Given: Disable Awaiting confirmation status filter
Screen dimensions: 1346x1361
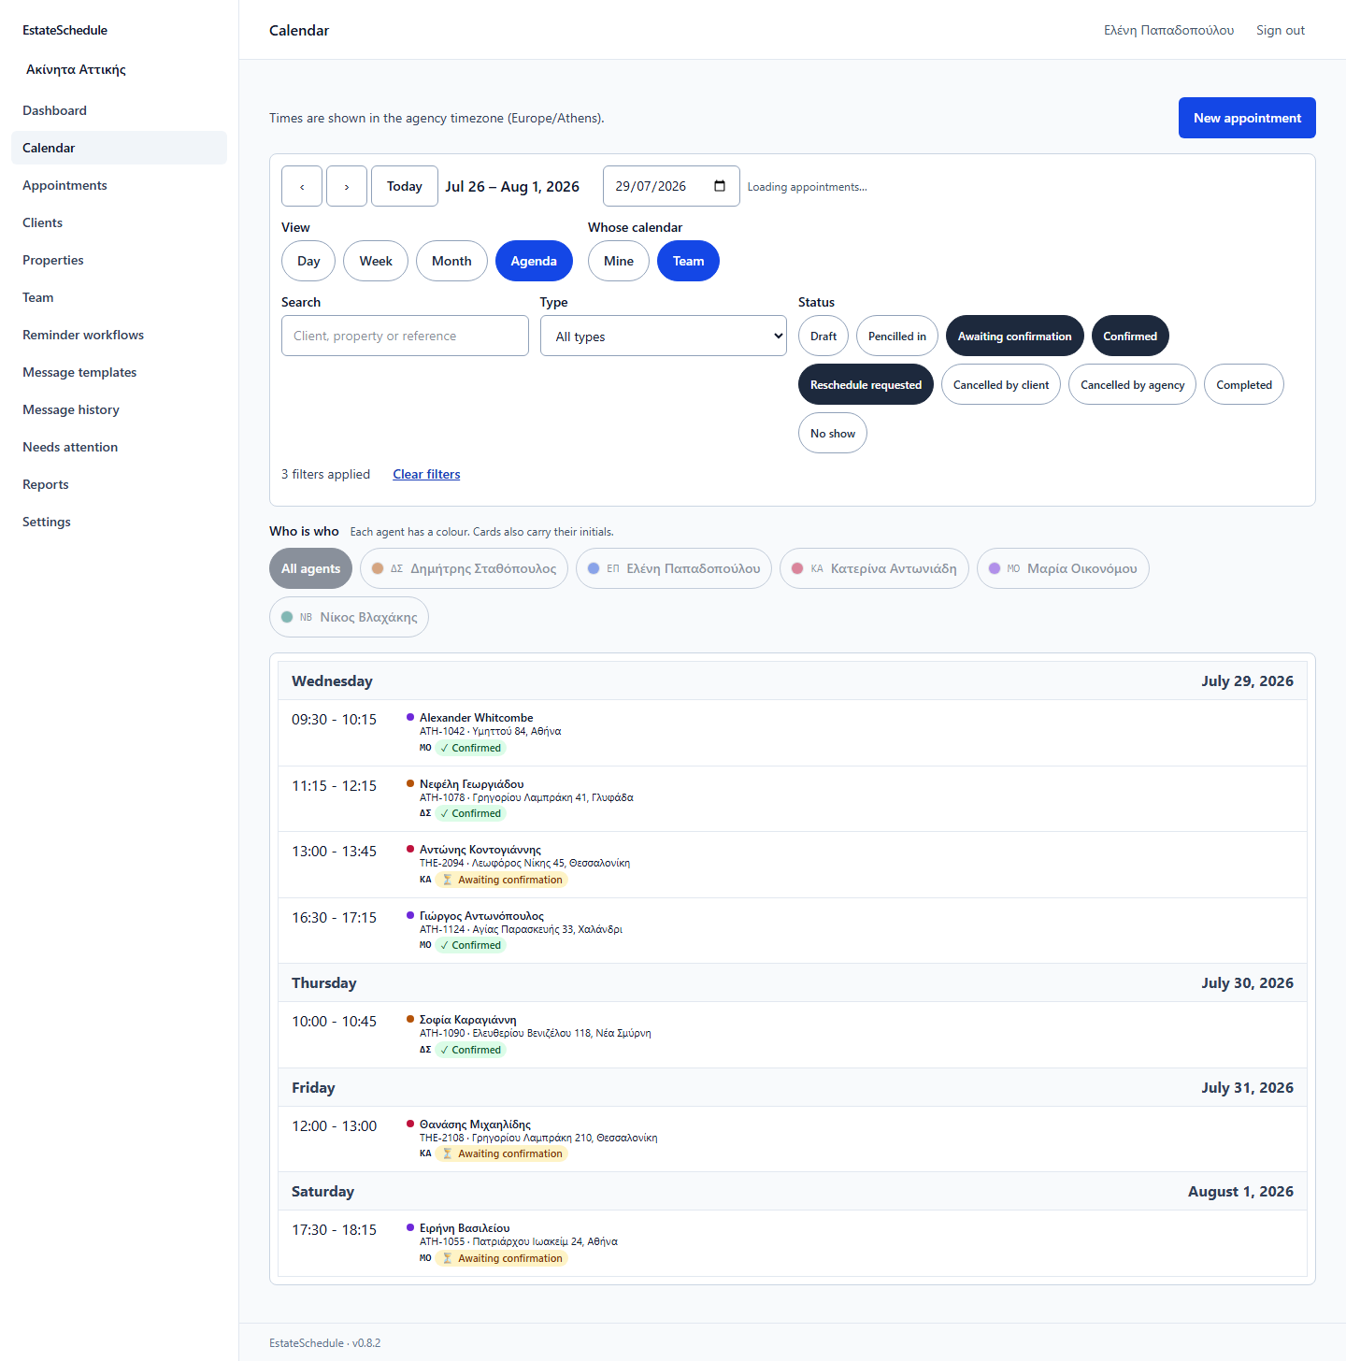Looking at the screenshot, I should point(1015,336).
